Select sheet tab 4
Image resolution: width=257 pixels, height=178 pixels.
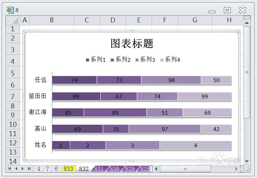(39, 169)
